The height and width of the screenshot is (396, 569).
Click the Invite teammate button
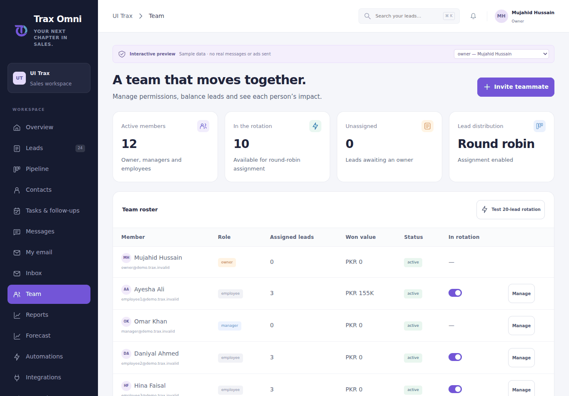click(x=516, y=87)
